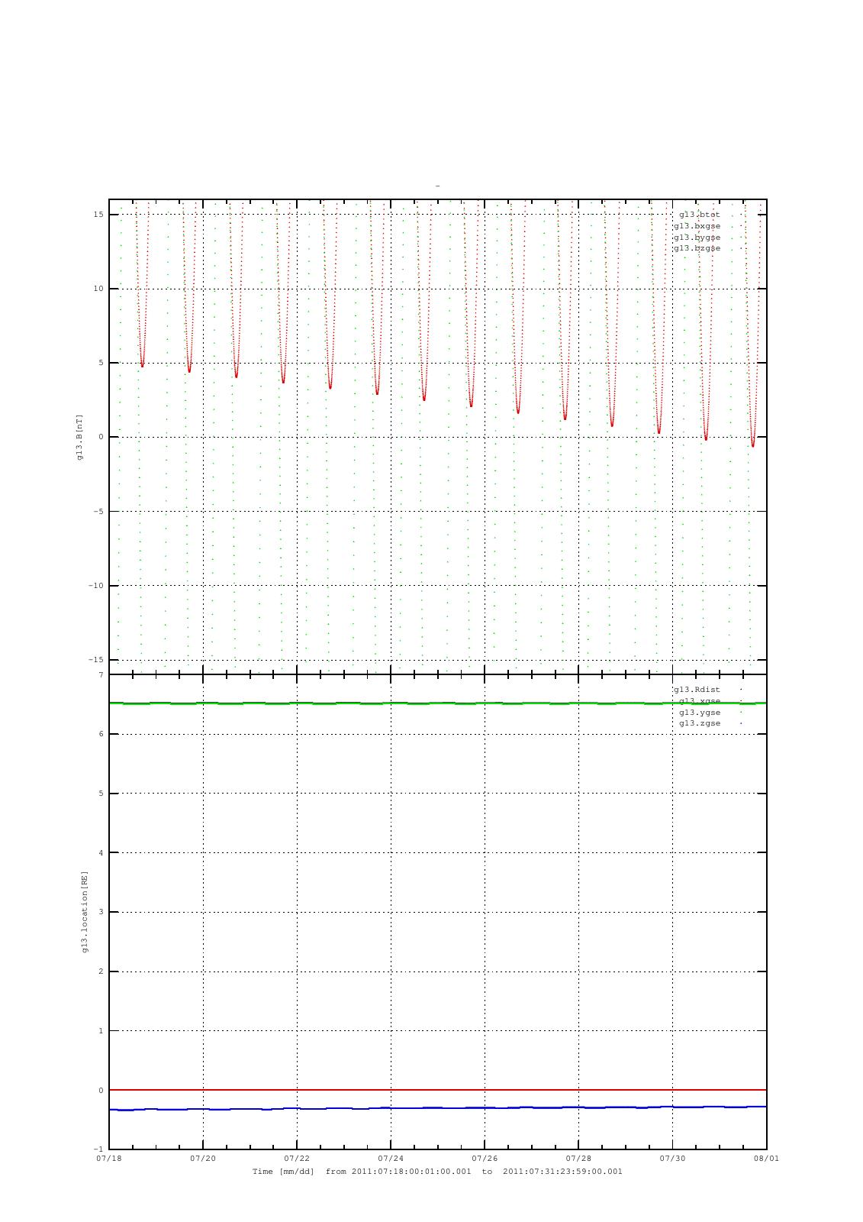Click the g13.Rdist legend entry
The image size is (863, 1222).
(697, 690)
